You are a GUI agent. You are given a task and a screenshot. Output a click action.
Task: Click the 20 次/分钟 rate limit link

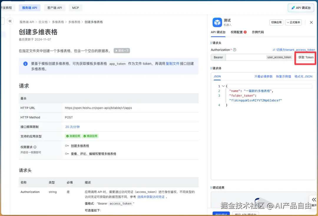72,127
